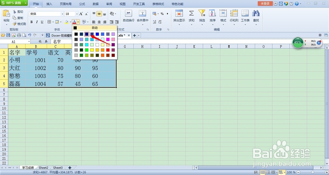Export to PDF from the quick toolbar
Image resolution: width=329 pixels, height=175 pixels.
pos(13,35)
